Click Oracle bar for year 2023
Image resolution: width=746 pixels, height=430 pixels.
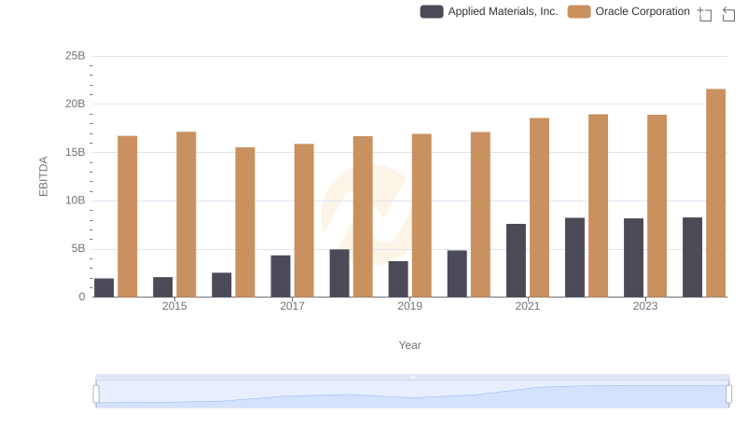pos(657,206)
